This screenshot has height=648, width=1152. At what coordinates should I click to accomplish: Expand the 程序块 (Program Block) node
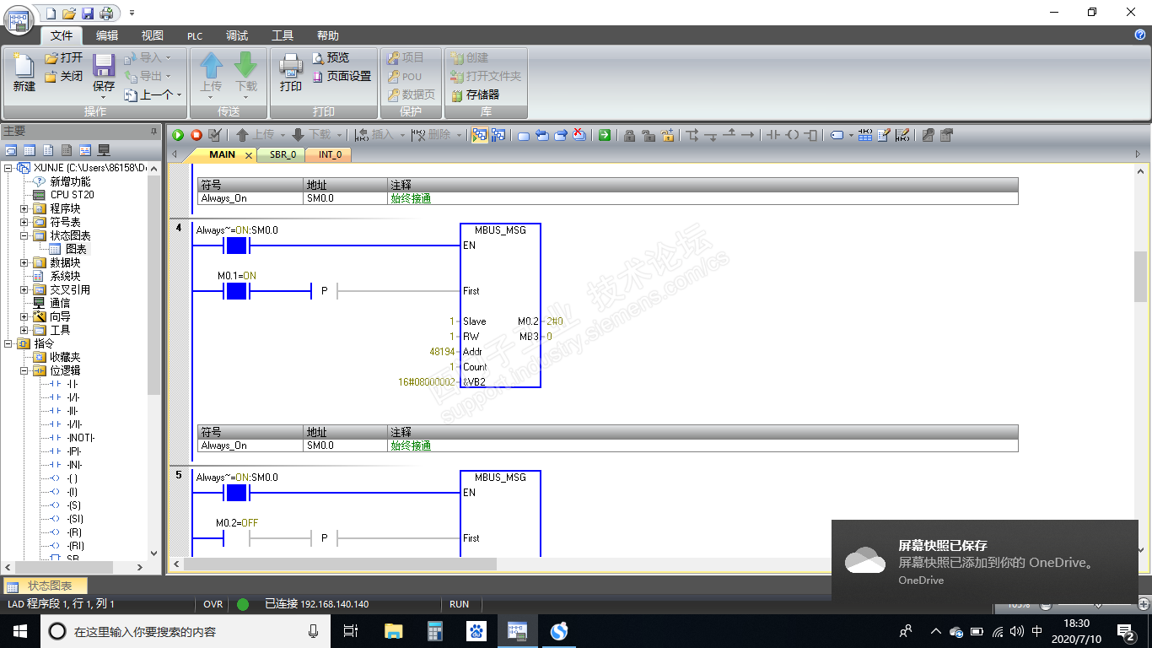[x=24, y=208]
